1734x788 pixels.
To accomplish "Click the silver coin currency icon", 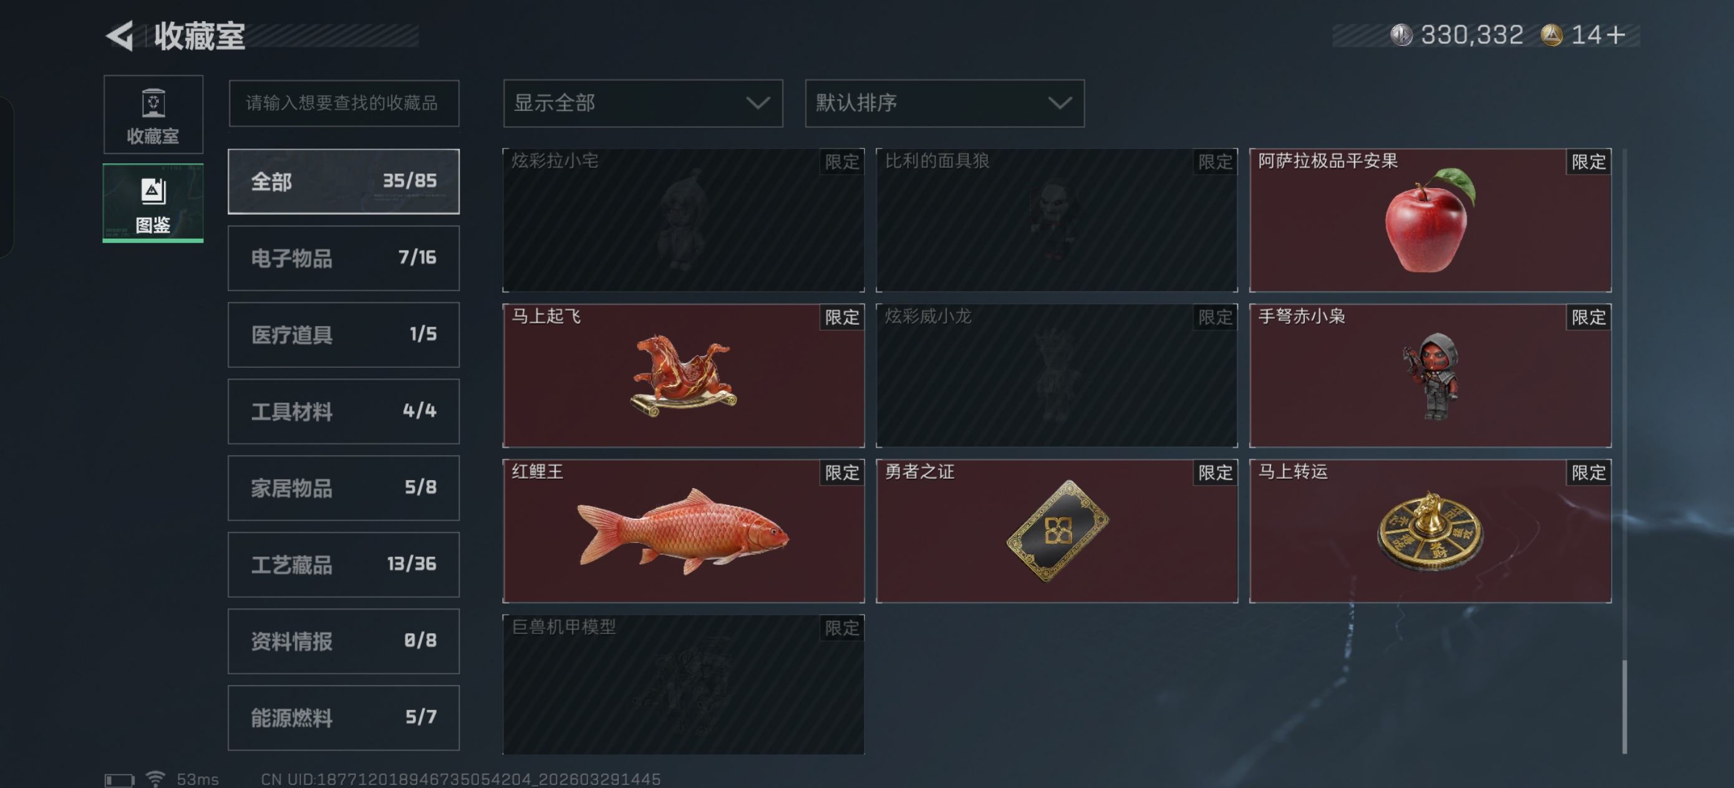I will pos(1402,35).
